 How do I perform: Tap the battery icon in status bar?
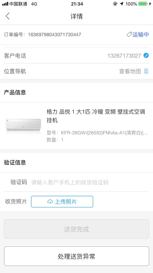pyautogui.click(x=143, y=4)
